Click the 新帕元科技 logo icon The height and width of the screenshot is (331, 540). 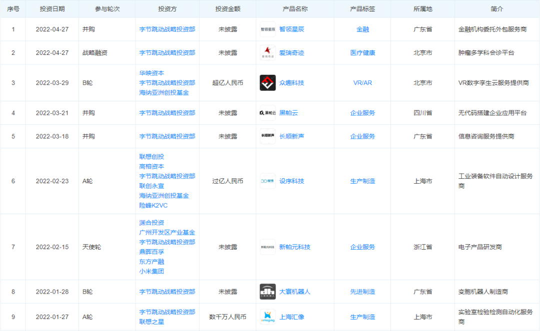[x=267, y=247]
